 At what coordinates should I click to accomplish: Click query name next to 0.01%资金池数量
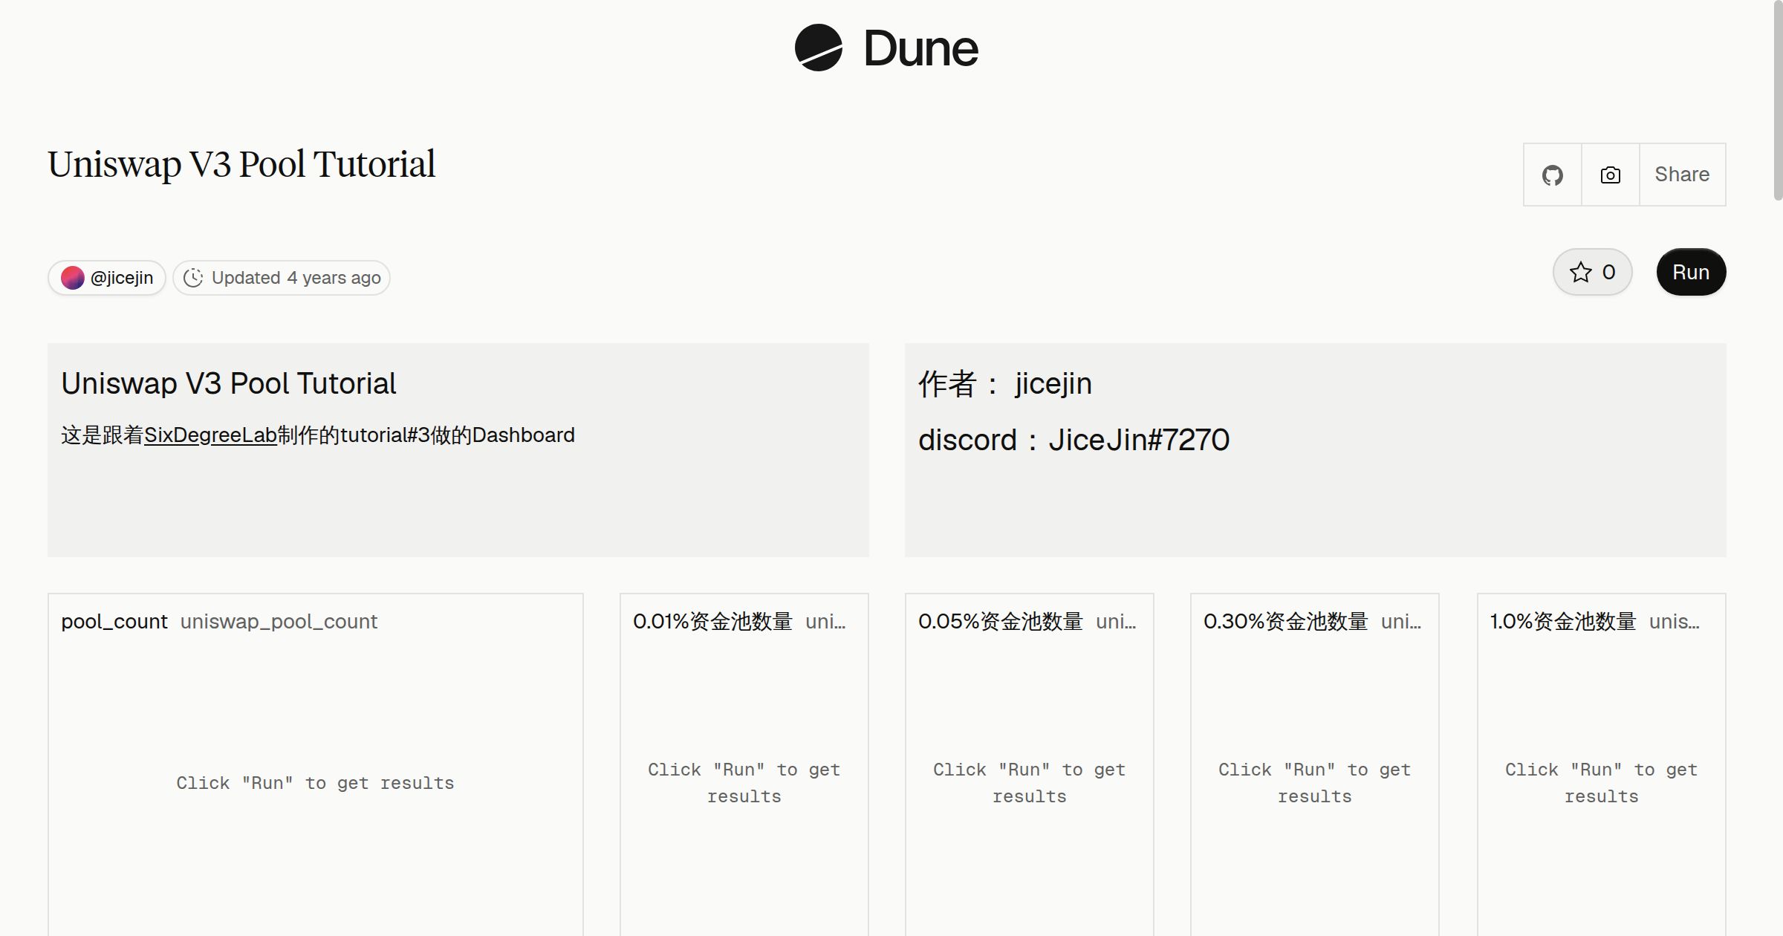[825, 621]
